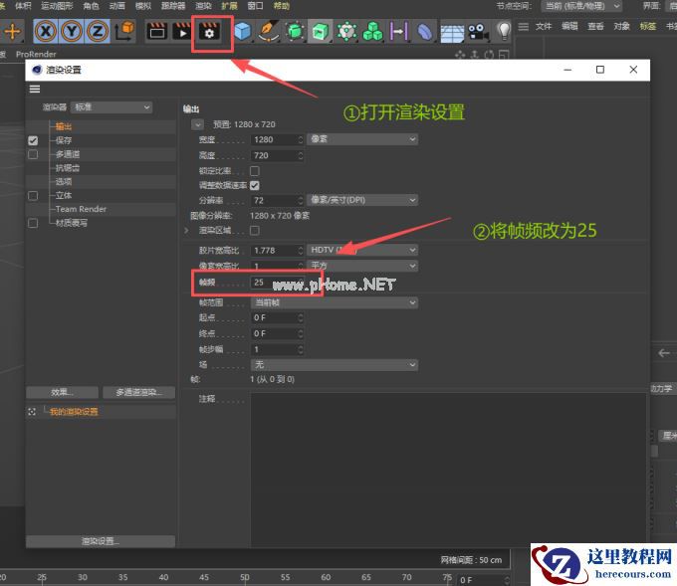Image resolution: width=677 pixels, height=586 pixels.
Task: Click the green Extrude generator icon
Action: pyautogui.click(x=320, y=32)
